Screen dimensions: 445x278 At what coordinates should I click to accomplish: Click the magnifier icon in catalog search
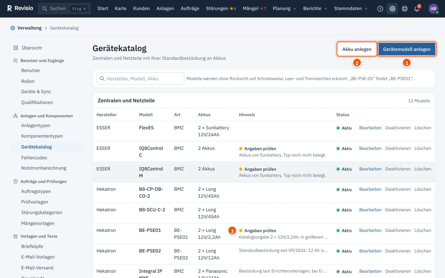[x=102, y=78]
